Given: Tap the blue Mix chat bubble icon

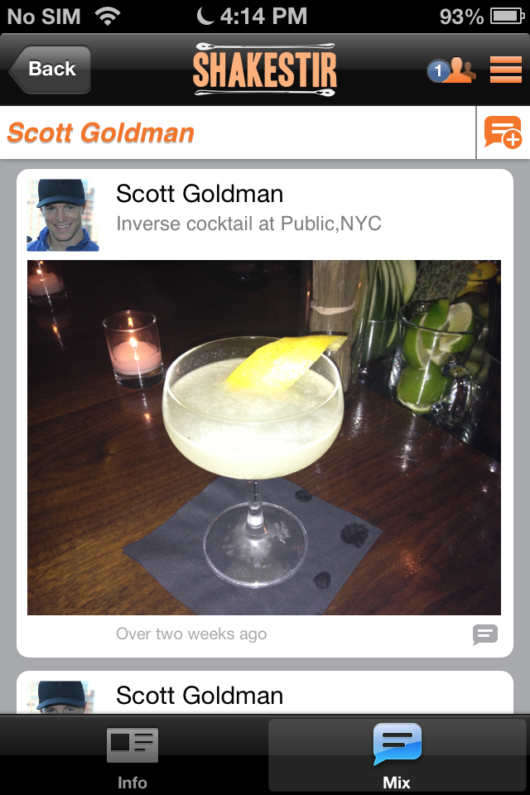Looking at the screenshot, I should click(397, 744).
